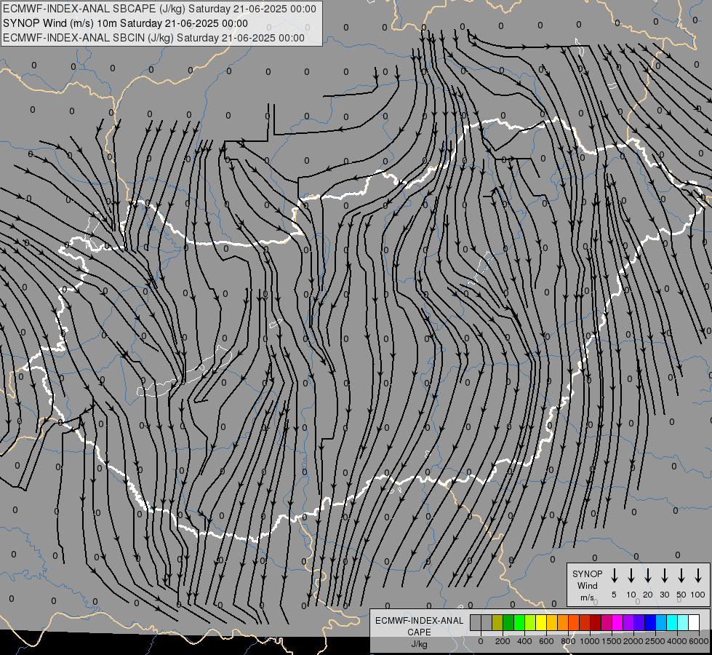Pick the bright green swatch left of 400
This screenshot has width=712, height=655.
(519, 622)
